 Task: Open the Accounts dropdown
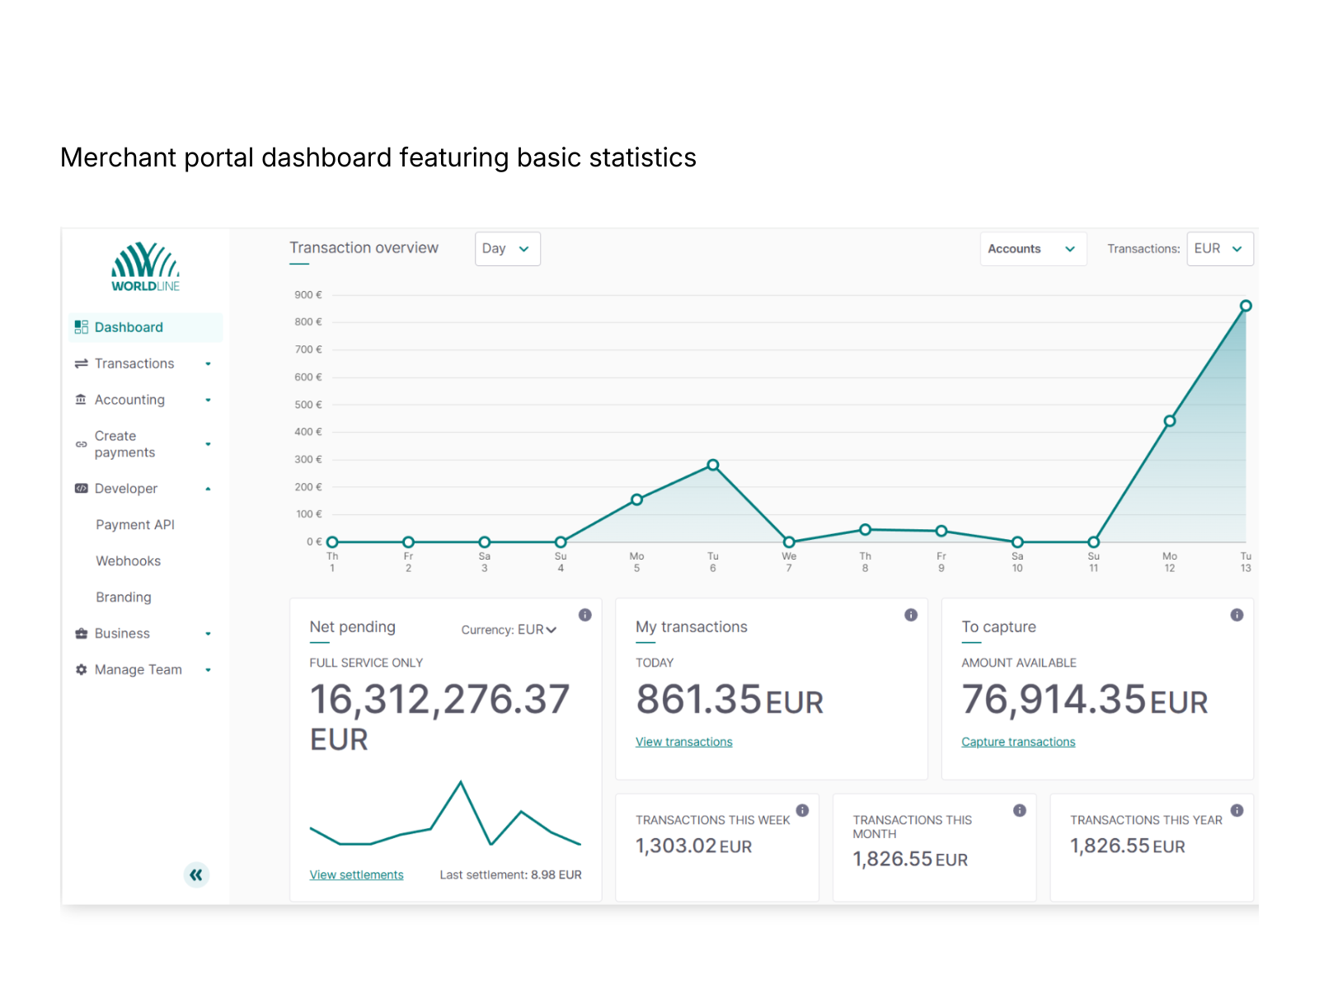click(x=1033, y=248)
